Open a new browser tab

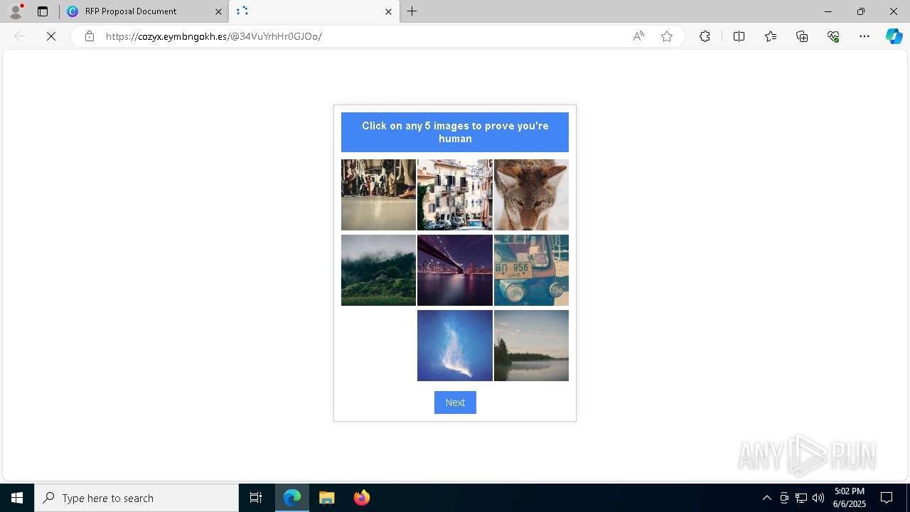coord(412,11)
